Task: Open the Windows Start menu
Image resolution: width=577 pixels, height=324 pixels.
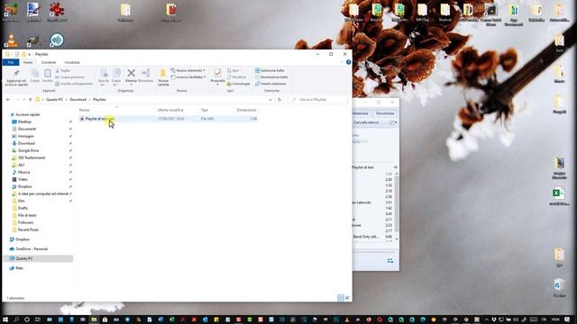Action: (5, 319)
